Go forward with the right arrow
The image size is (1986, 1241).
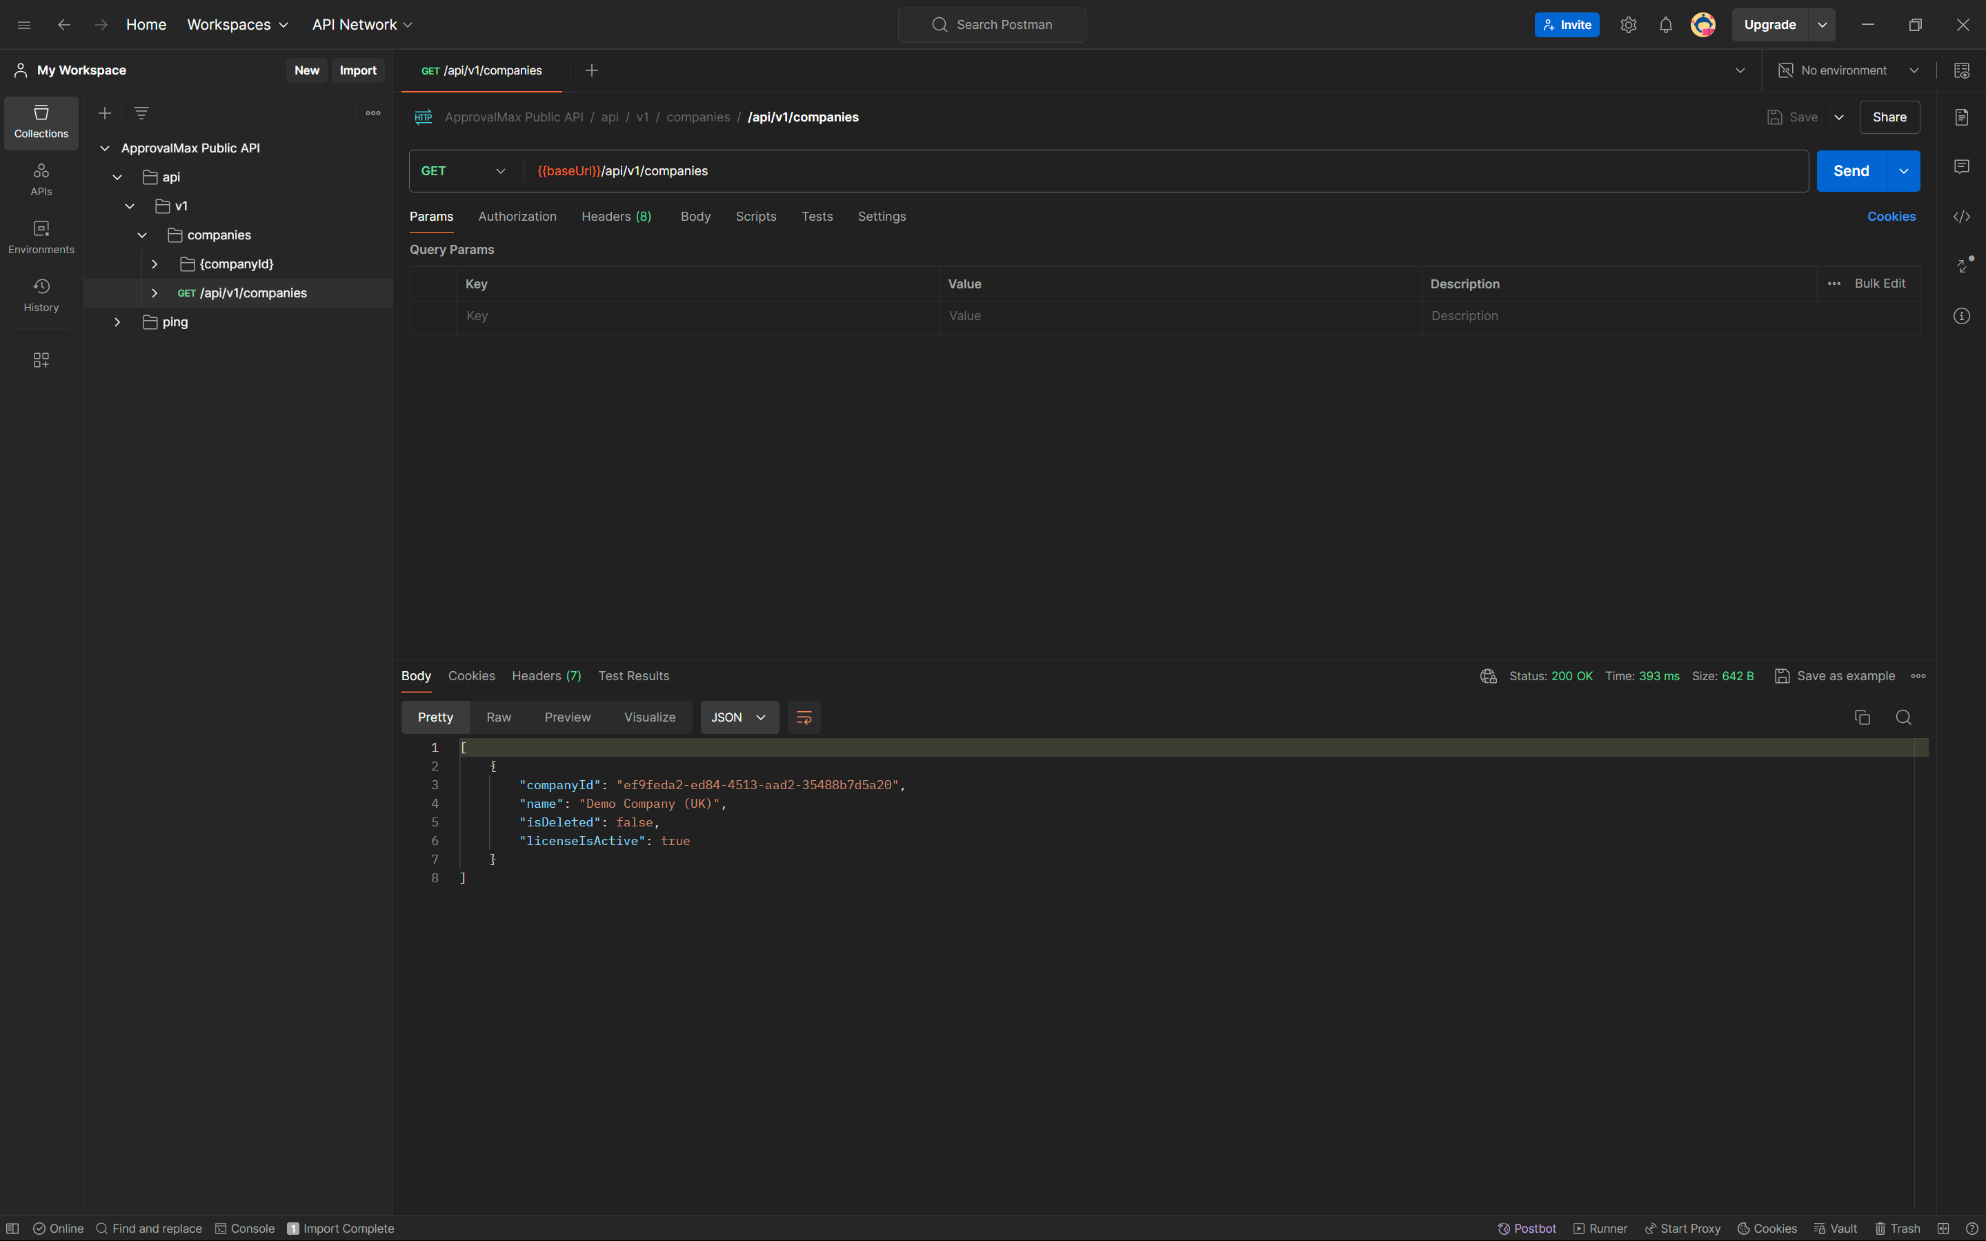[100, 25]
